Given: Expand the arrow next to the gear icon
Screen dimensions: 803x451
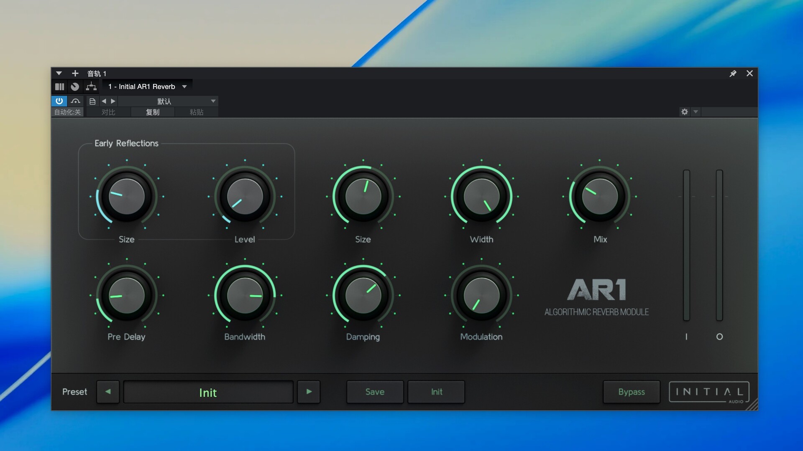Looking at the screenshot, I should click(x=696, y=111).
